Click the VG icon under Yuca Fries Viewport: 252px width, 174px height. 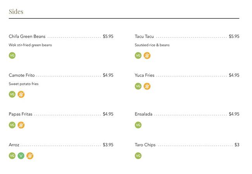(138, 86)
